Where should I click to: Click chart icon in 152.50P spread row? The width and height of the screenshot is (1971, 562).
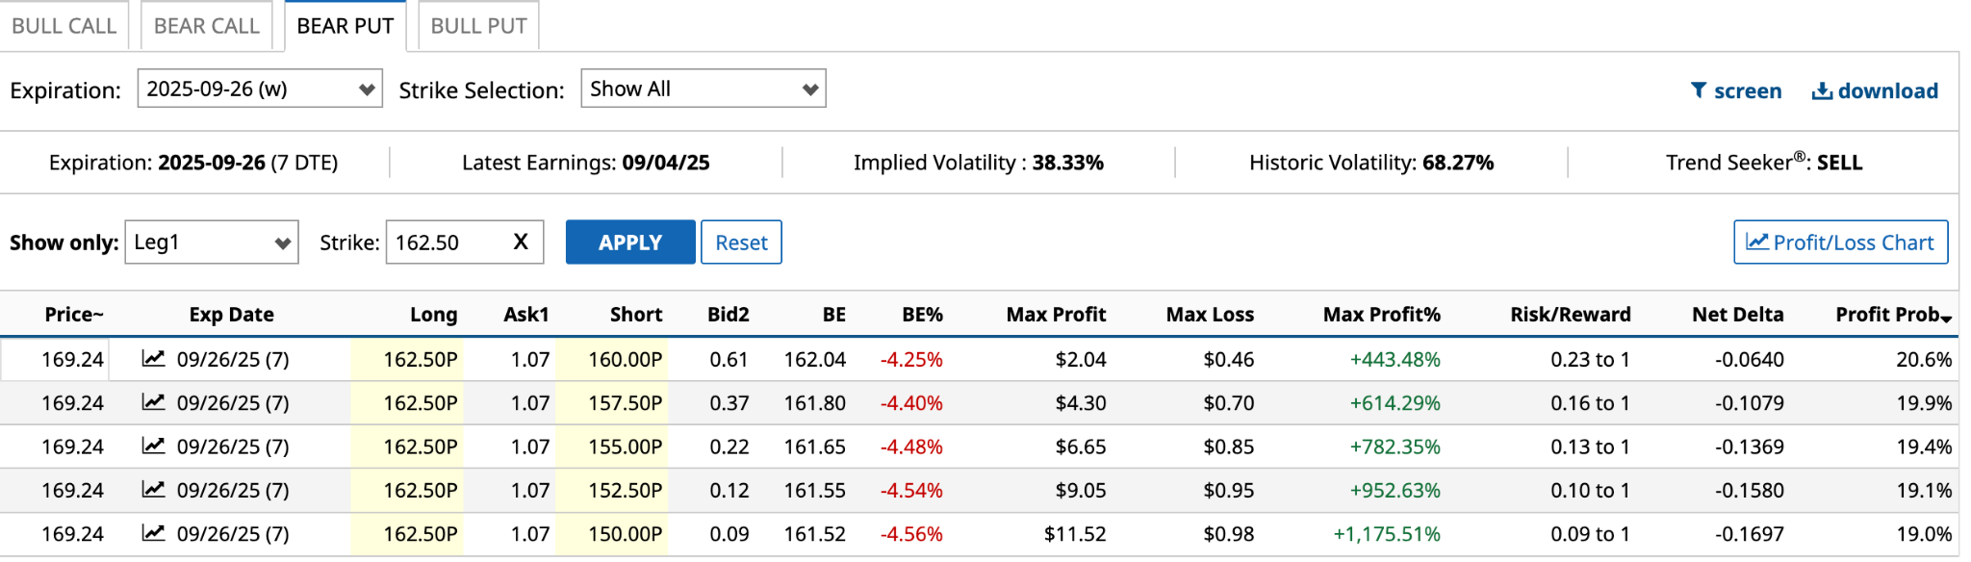[153, 490]
